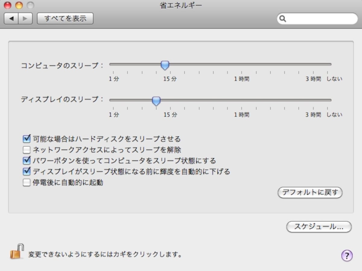Click the purple help question mark icon
This screenshot has width=362, height=271.
(x=347, y=256)
